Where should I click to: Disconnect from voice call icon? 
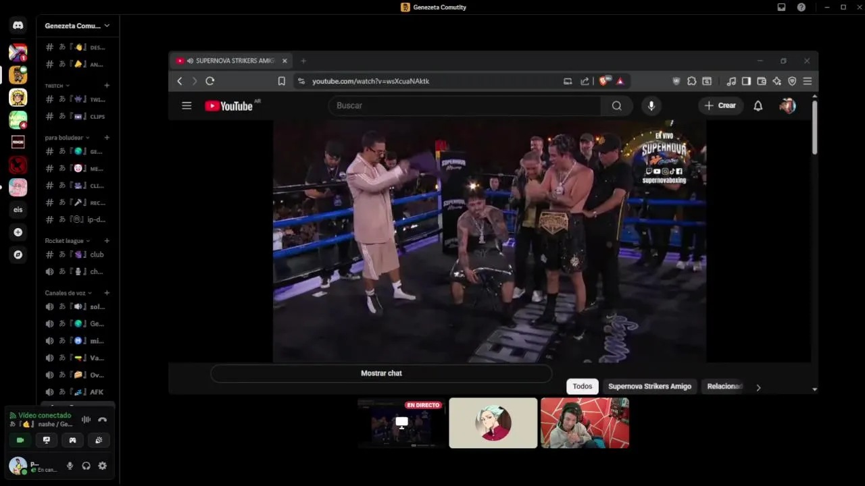pos(102,419)
